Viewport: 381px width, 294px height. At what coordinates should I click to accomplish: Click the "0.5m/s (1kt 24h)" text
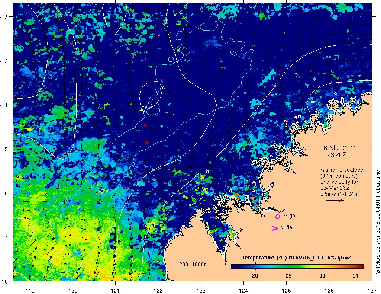click(339, 194)
